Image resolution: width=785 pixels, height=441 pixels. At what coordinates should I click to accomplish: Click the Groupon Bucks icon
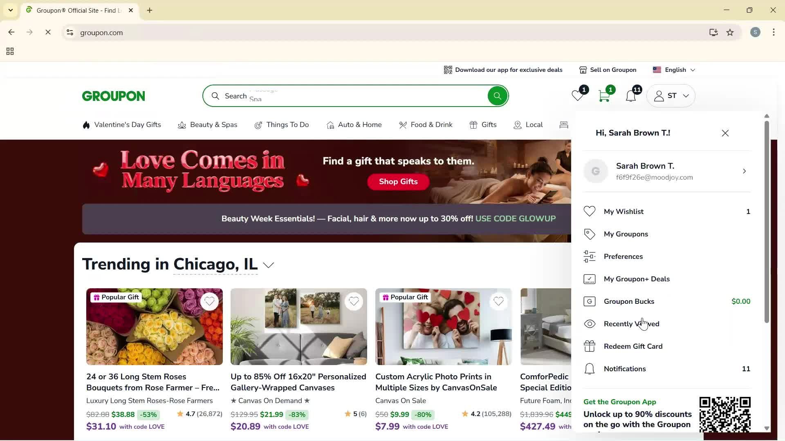(x=589, y=301)
